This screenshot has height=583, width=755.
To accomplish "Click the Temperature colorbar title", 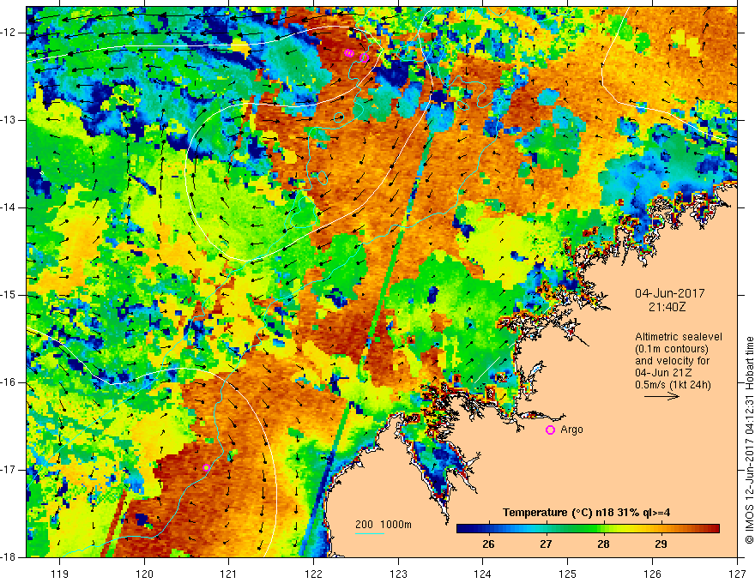I will click(587, 513).
